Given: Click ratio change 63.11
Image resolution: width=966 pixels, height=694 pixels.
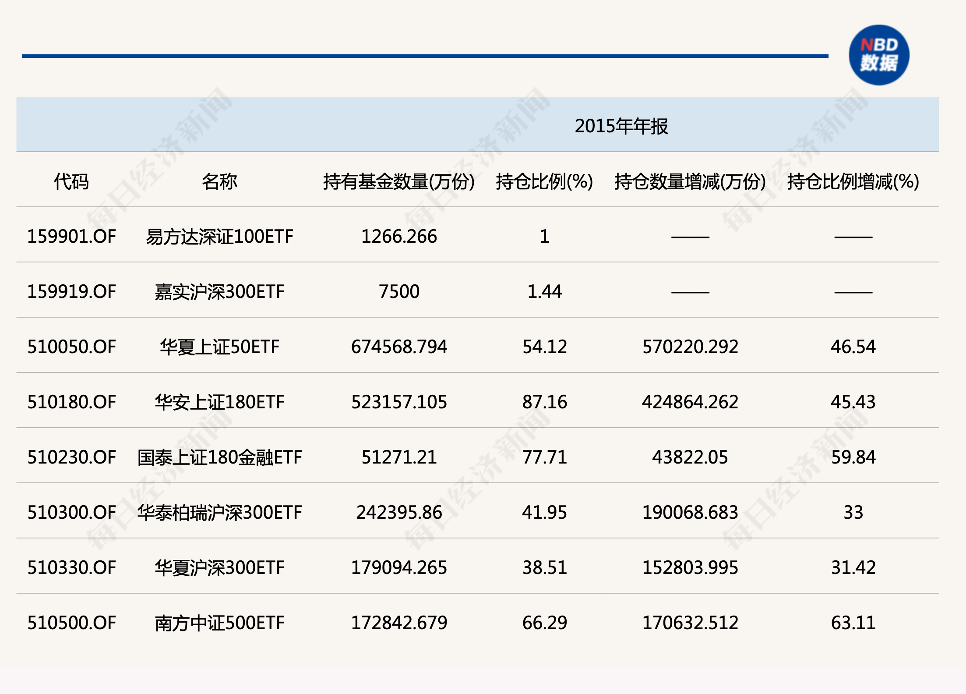Looking at the screenshot, I should [853, 623].
